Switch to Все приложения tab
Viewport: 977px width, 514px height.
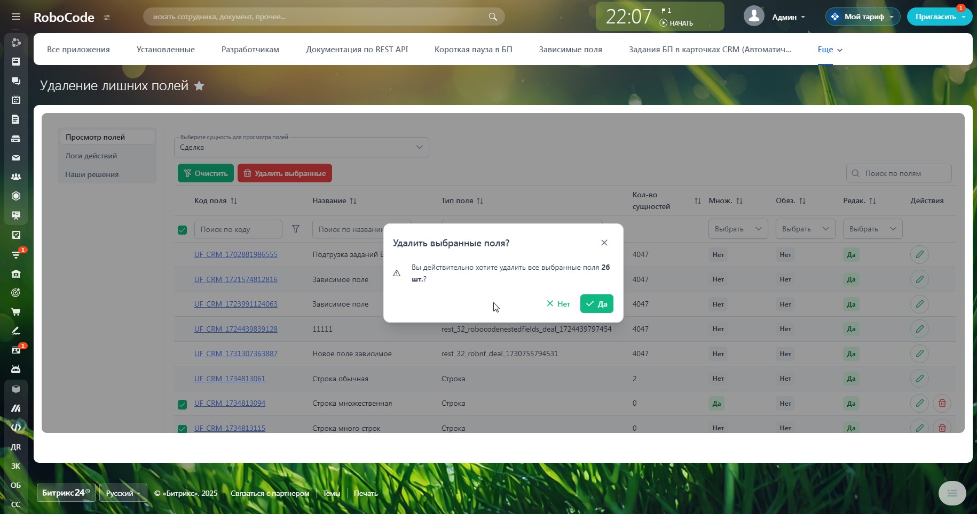[x=78, y=50]
